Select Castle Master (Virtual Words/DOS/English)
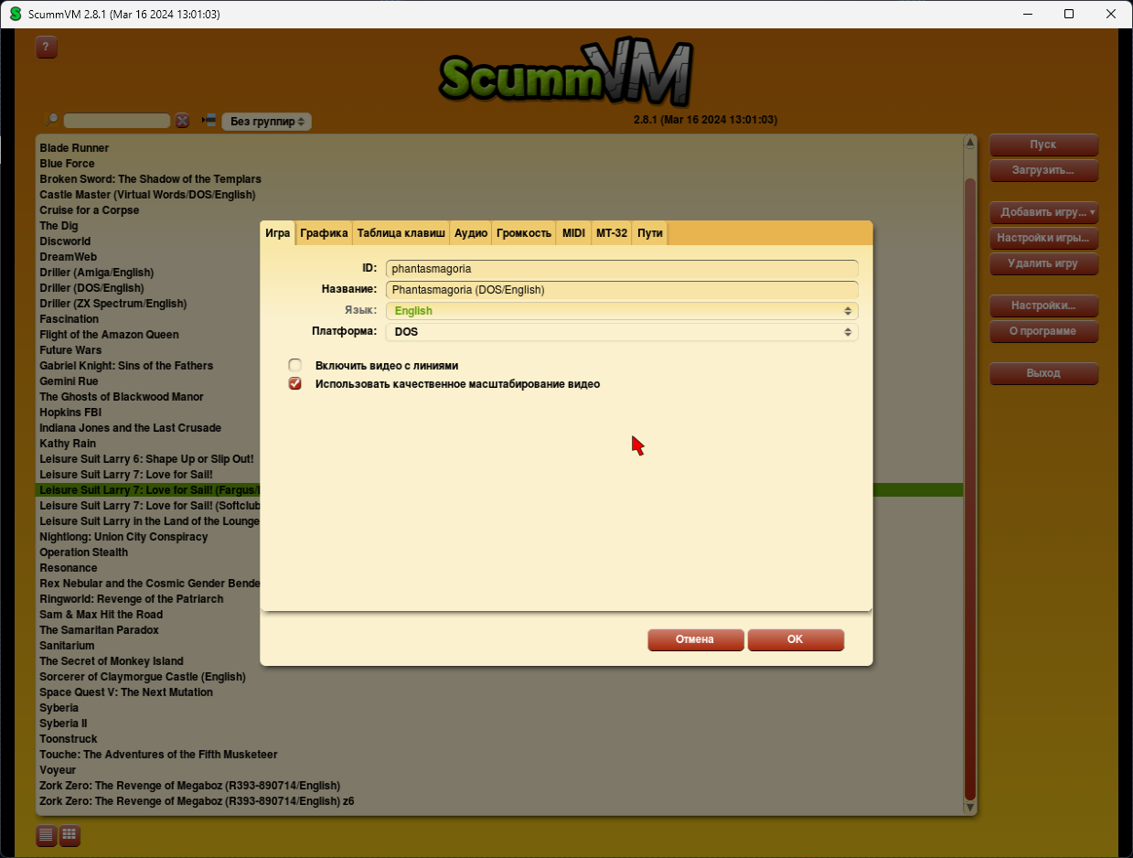The height and width of the screenshot is (858, 1133). pyautogui.click(x=147, y=195)
